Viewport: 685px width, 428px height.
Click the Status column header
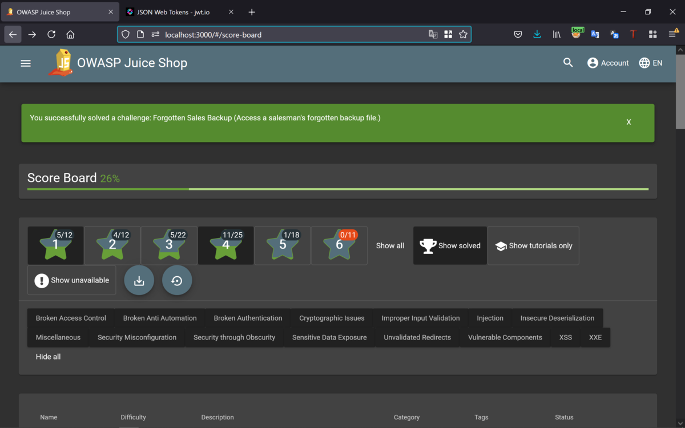click(x=564, y=417)
